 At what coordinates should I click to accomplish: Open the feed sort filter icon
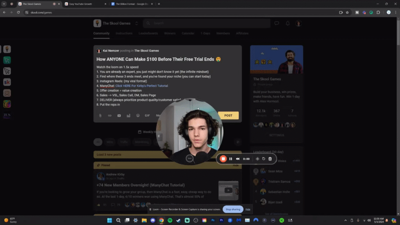pyautogui.click(x=237, y=142)
